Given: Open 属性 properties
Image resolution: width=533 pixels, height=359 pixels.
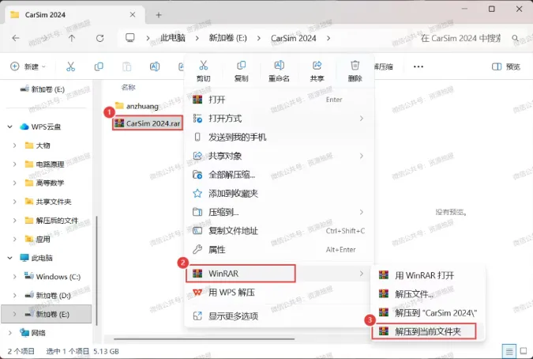Looking at the screenshot, I should [x=279, y=249].
